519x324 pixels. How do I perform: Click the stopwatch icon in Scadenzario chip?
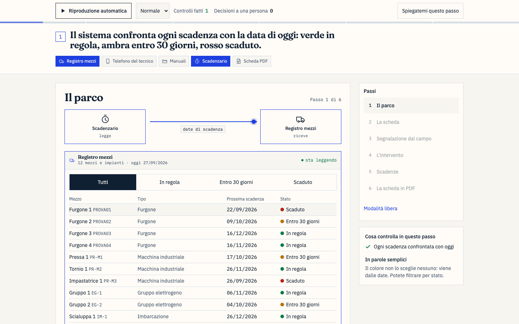197,61
